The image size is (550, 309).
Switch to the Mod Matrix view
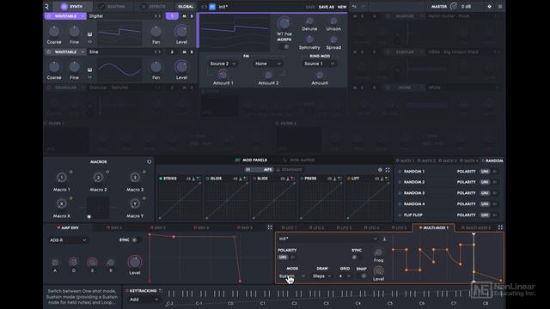[299, 161]
